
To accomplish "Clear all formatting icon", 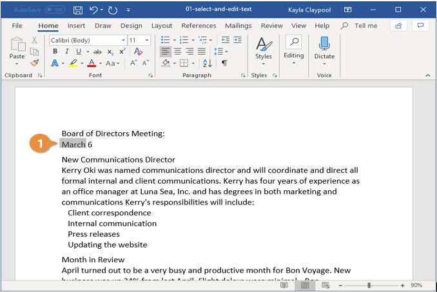I will (x=138, y=52).
